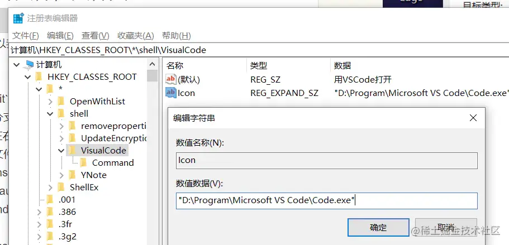Expand the ShellEx key
The image size is (509, 245).
pyautogui.click(x=50, y=188)
